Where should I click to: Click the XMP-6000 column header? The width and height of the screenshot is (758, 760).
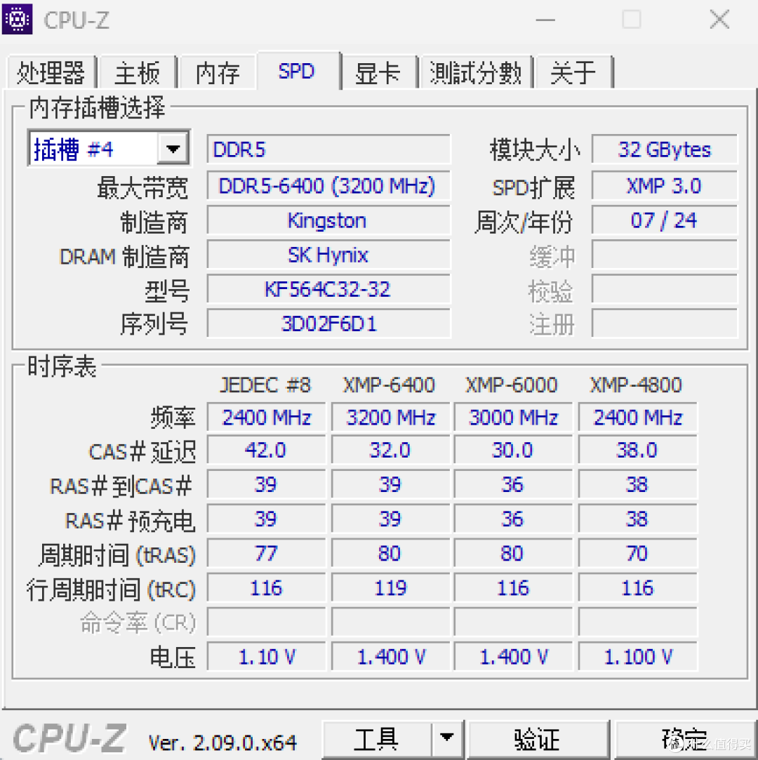click(x=512, y=385)
